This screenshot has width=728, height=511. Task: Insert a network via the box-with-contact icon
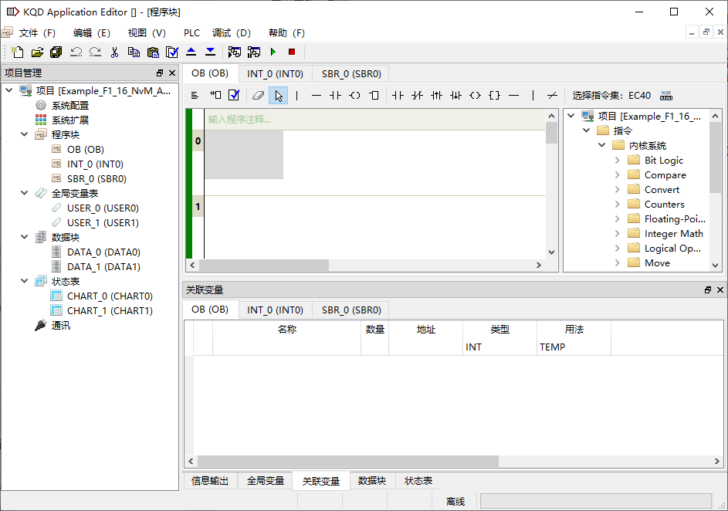click(215, 95)
